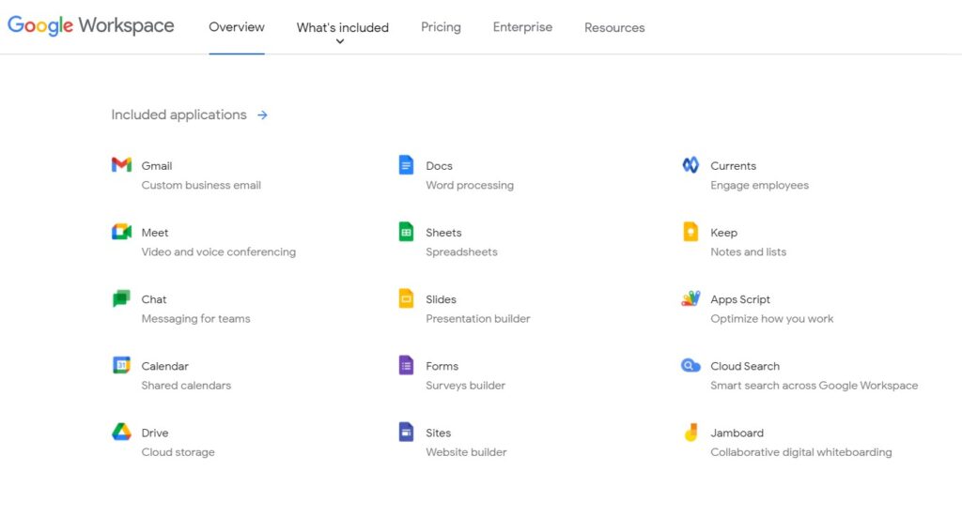Open the Resources tab
The height and width of the screenshot is (517, 962).
pos(614,27)
